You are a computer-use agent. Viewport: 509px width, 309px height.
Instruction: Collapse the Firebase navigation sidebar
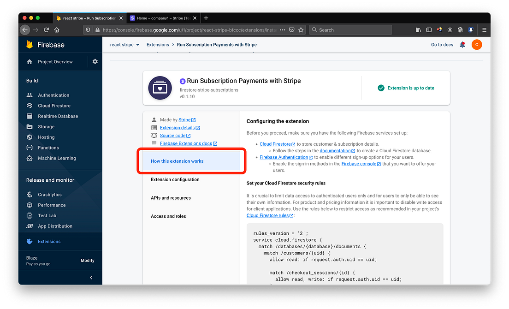pyautogui.click(x=91, y=278)
